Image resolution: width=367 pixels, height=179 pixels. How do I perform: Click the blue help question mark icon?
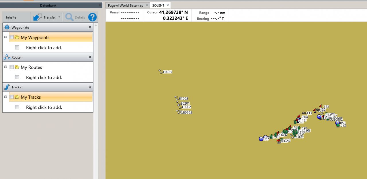coord(92,17)
